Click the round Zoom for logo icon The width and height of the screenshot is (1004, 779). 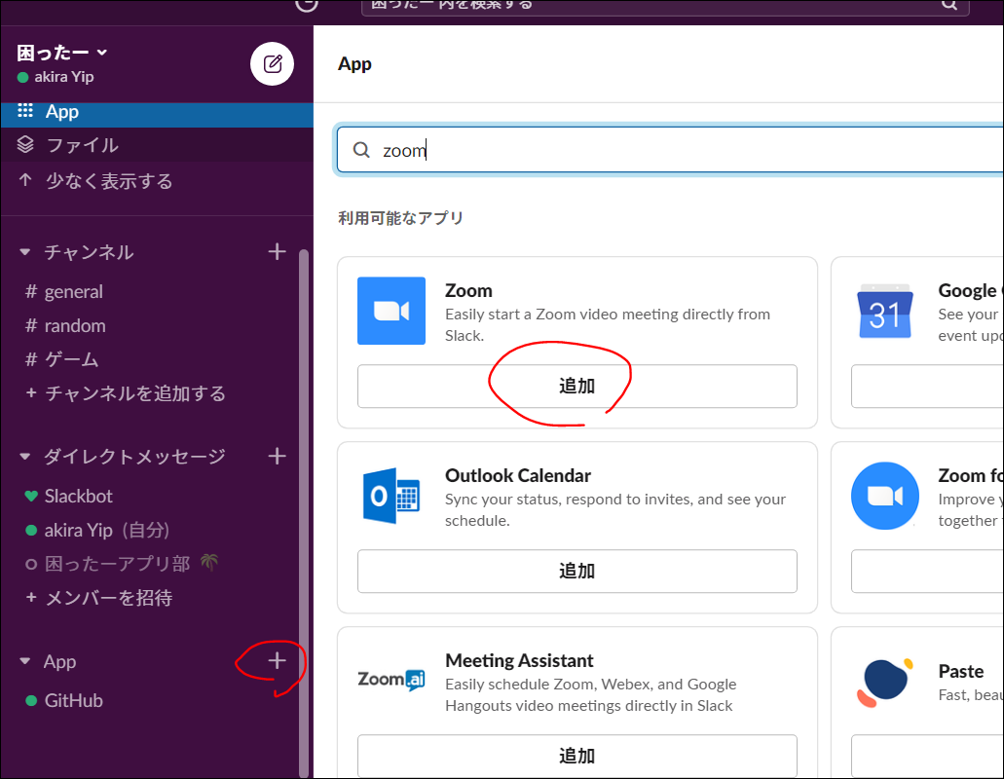tap(885, 496)
